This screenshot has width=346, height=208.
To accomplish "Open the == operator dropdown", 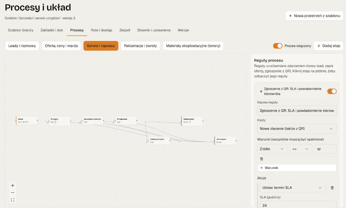I will pyautogui.click(x=301, y=149).
